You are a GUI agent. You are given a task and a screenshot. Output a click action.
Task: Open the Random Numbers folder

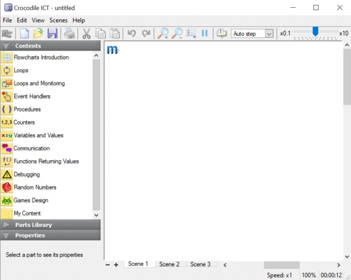(35, 187)
